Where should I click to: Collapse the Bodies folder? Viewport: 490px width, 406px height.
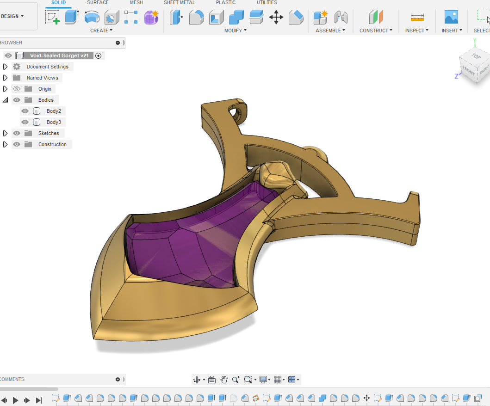coord(5,100)
